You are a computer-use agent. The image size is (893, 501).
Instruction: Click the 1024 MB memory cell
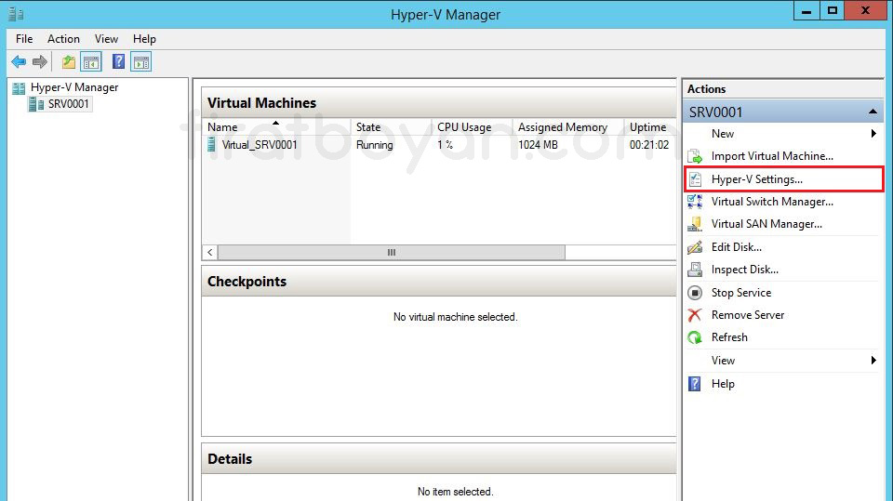tap(538, 145)
